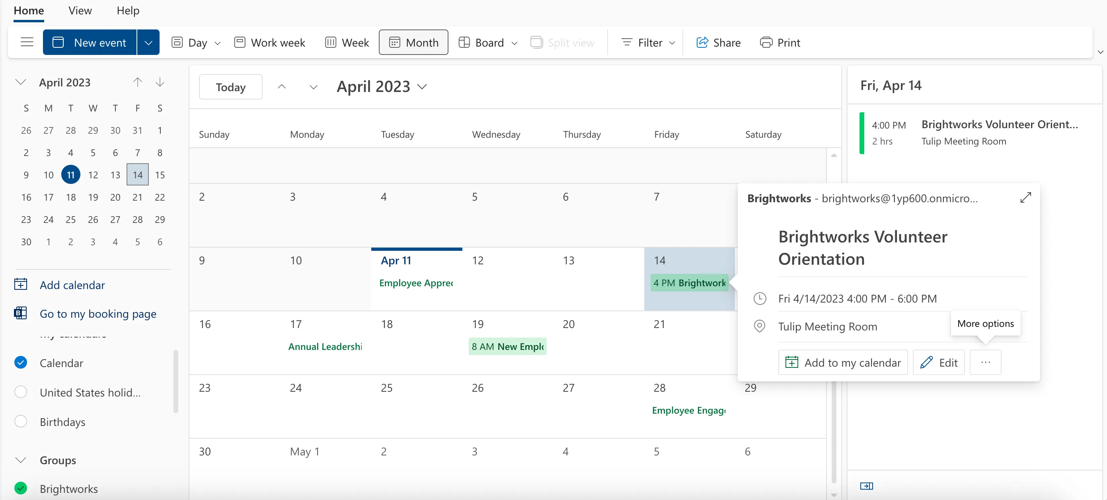Image resolution: width=1107 pixels, height=500 pixels.
Task: Go to previous month in mini calendar
Action: [138, 82]
